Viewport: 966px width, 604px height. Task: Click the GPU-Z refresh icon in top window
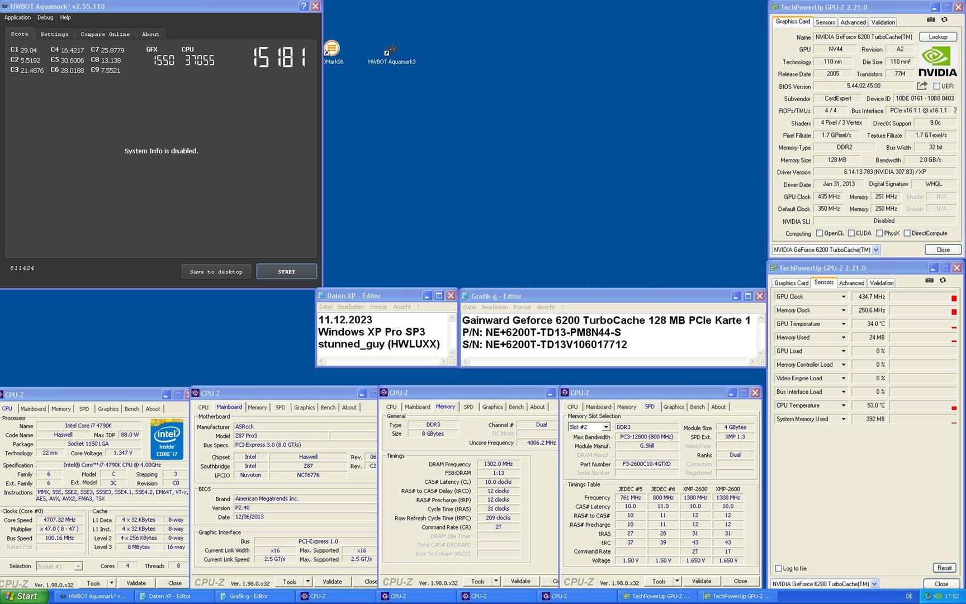pos(944,20)
